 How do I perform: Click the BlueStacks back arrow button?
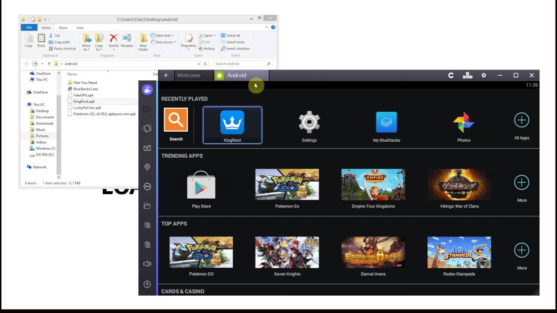[166, 75]
